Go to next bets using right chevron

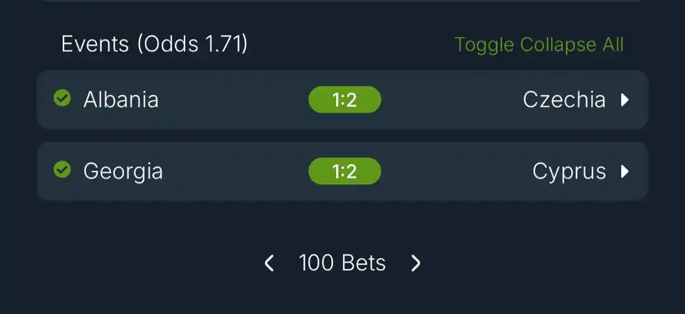click(x=416, y=263)
